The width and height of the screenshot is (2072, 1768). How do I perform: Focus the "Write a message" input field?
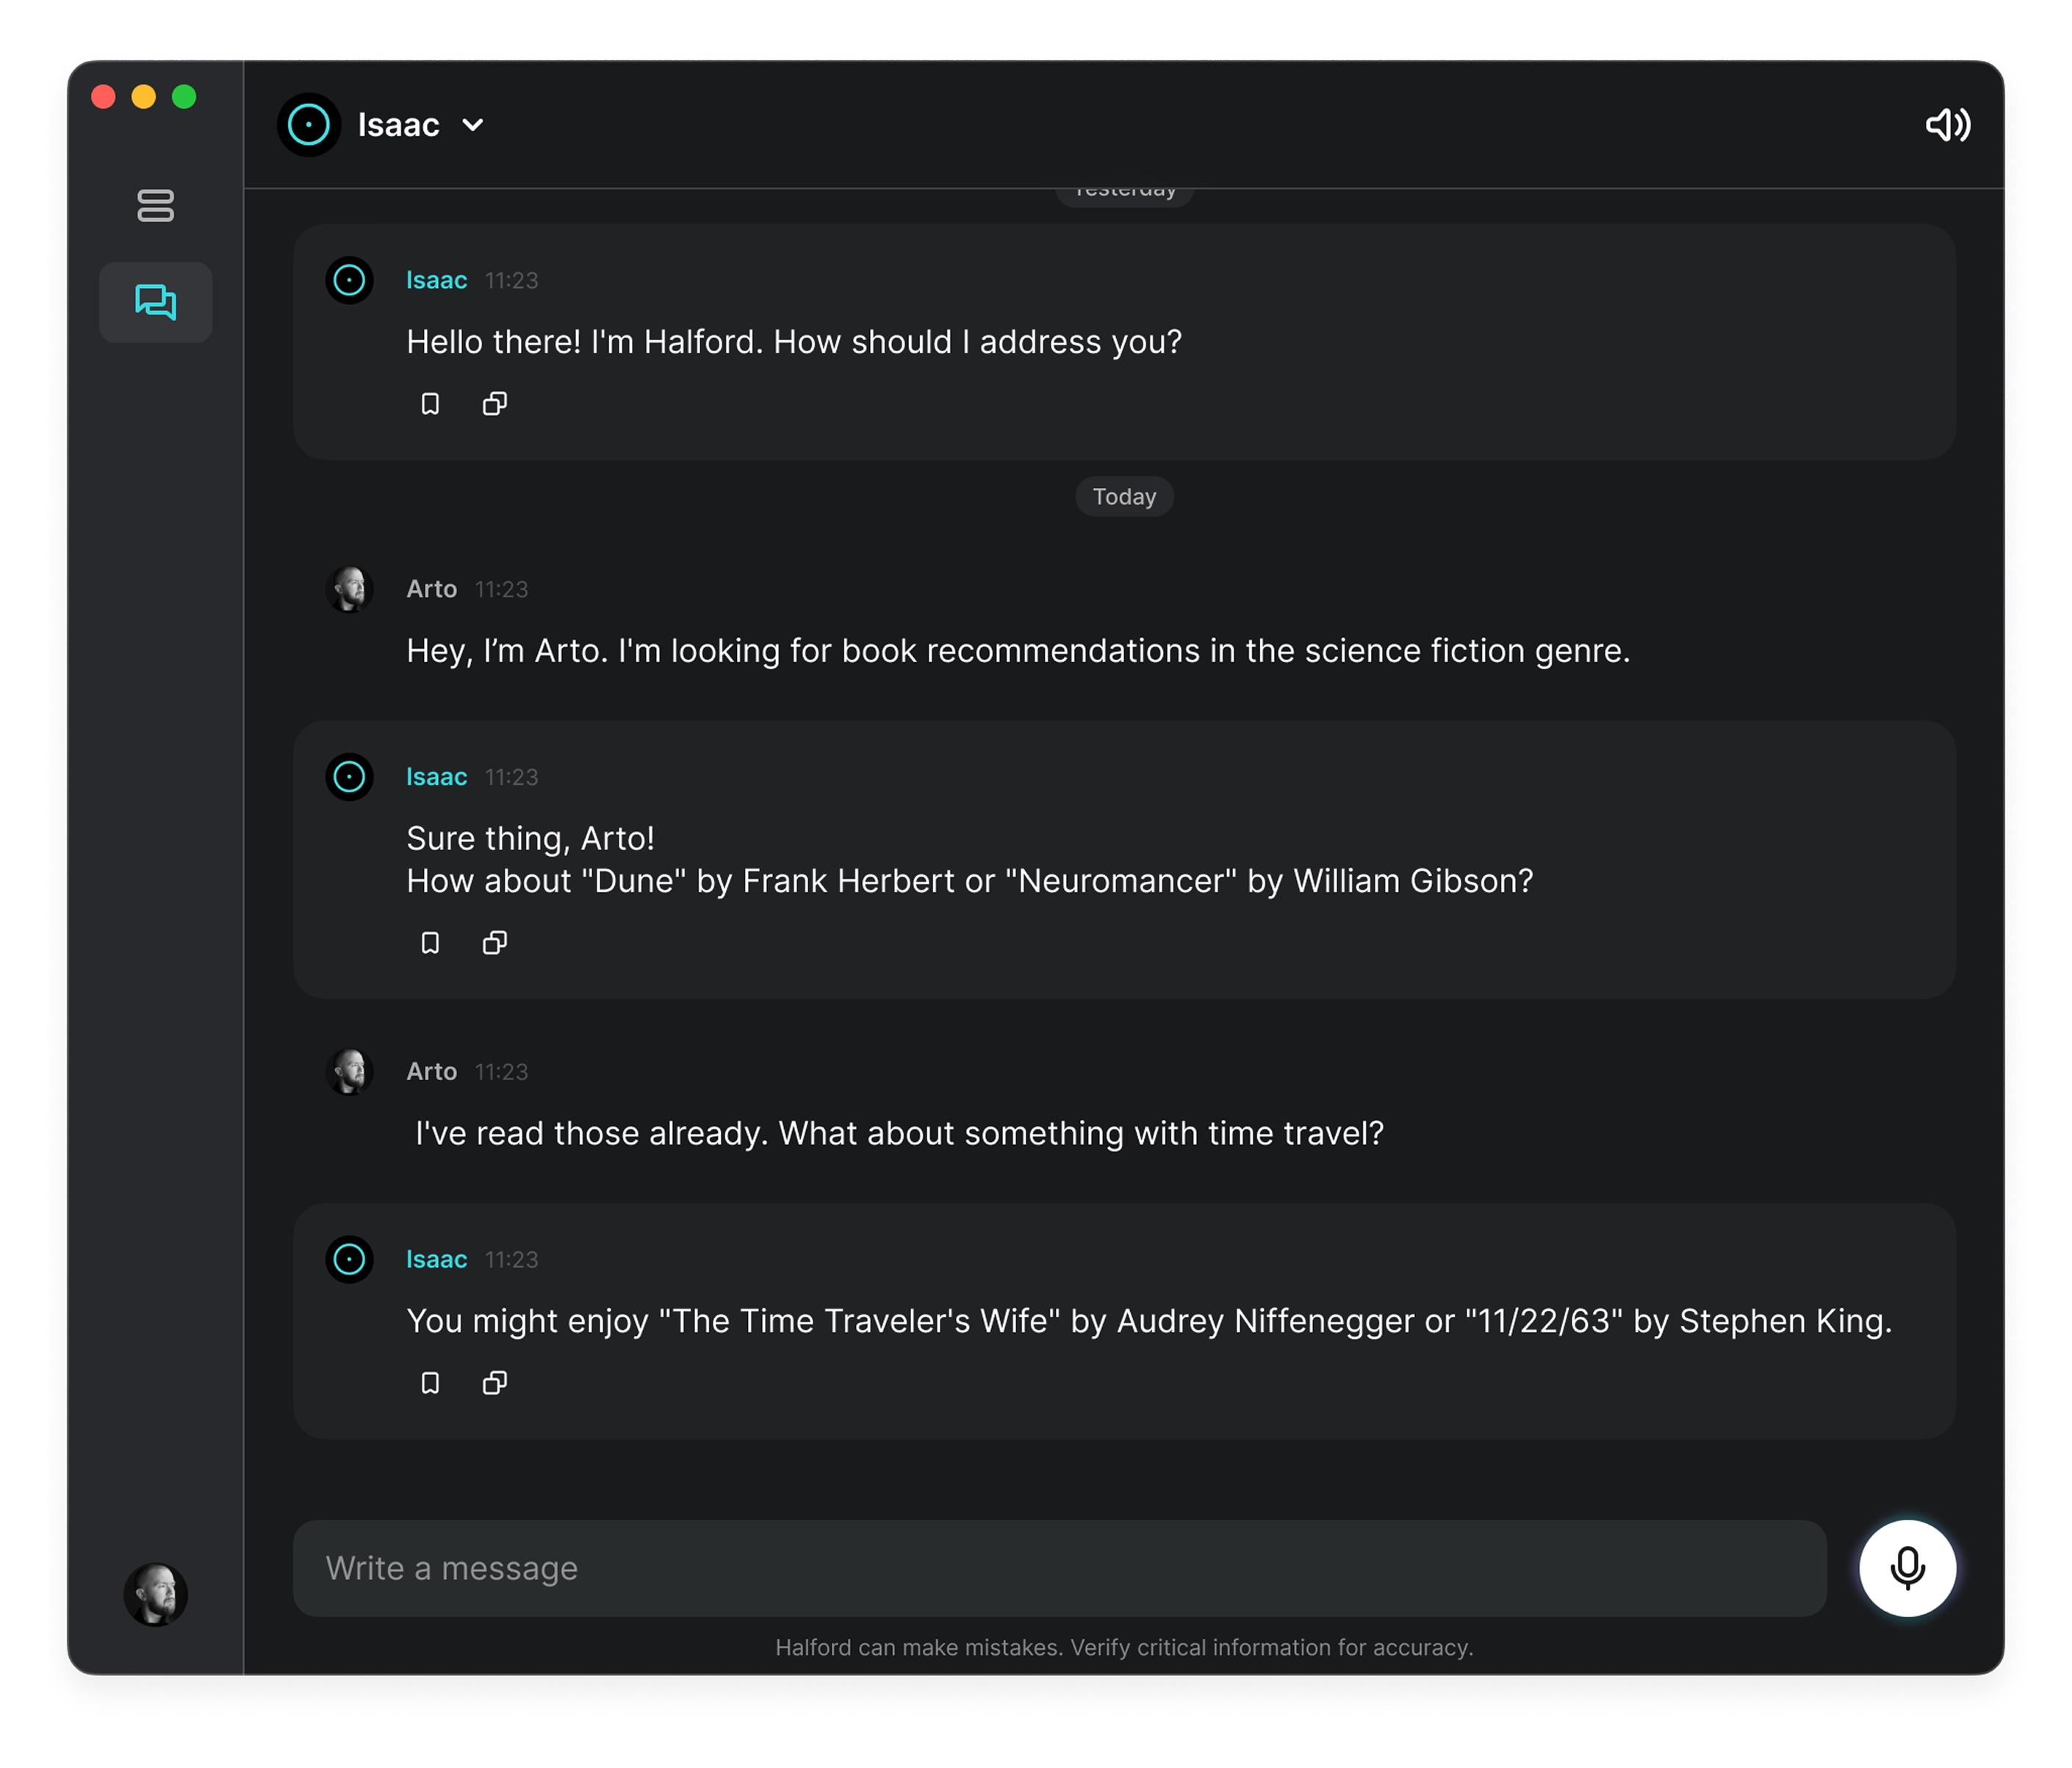click(x=1059, y=1568)
